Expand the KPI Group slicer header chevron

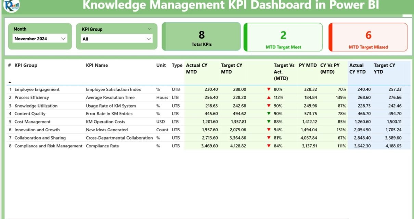coord(150,29)
